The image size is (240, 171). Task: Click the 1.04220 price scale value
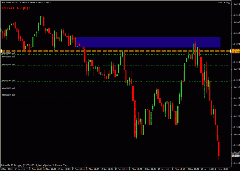(x=236, y=80)
